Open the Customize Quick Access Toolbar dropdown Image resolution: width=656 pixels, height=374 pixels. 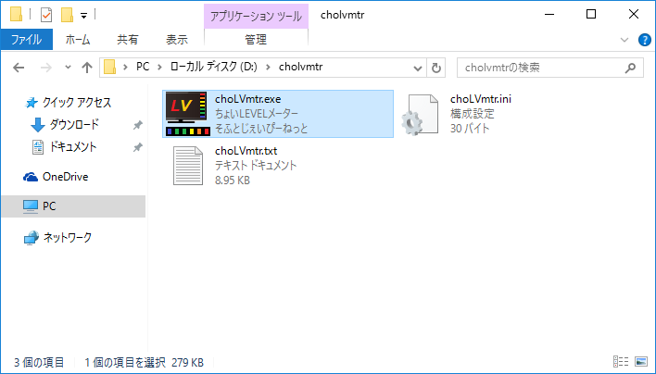(x=83, y=16)
